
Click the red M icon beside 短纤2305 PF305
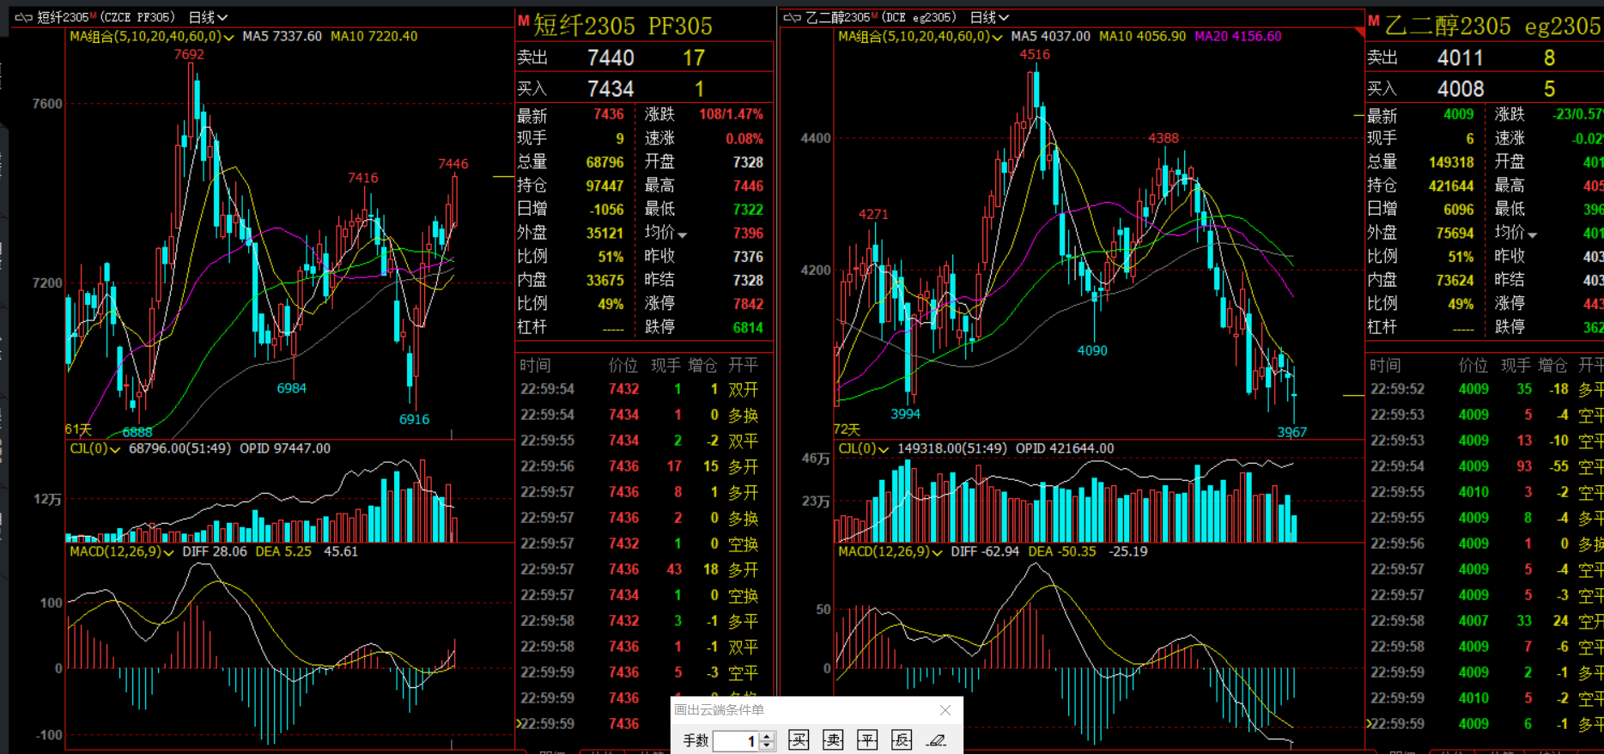click(523, 21)
